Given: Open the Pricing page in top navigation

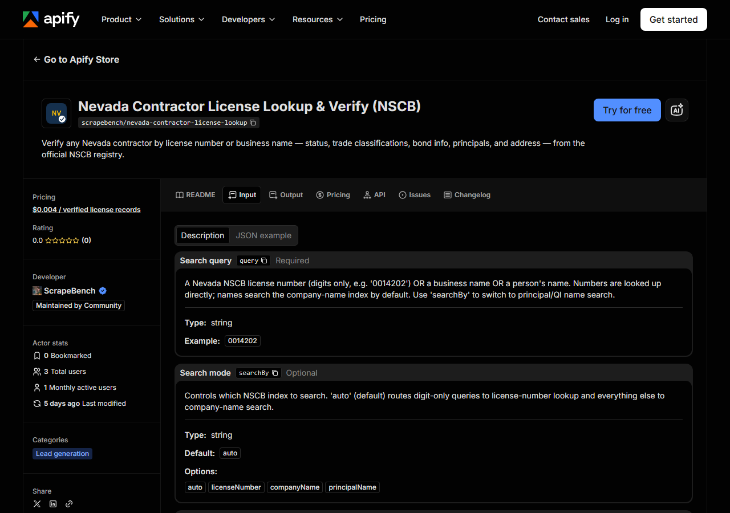Looking at the screenshot, I should 373,19.
